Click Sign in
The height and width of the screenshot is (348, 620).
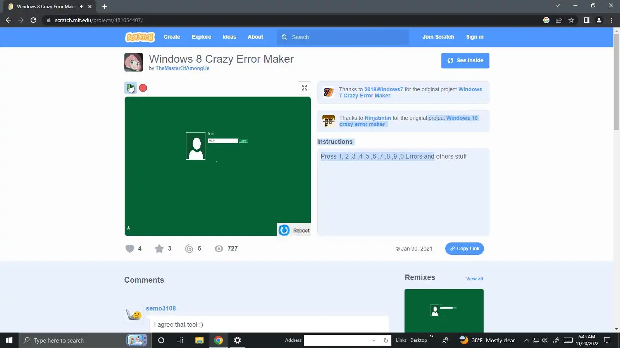(475, 37)
